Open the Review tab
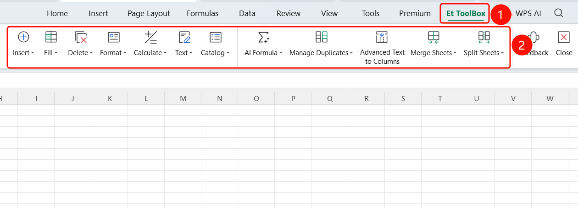 [x=289, y=13]
